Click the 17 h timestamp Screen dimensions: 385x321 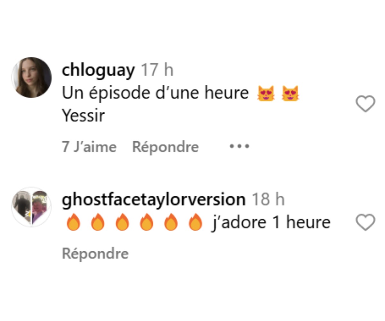[x=157, y=70]
